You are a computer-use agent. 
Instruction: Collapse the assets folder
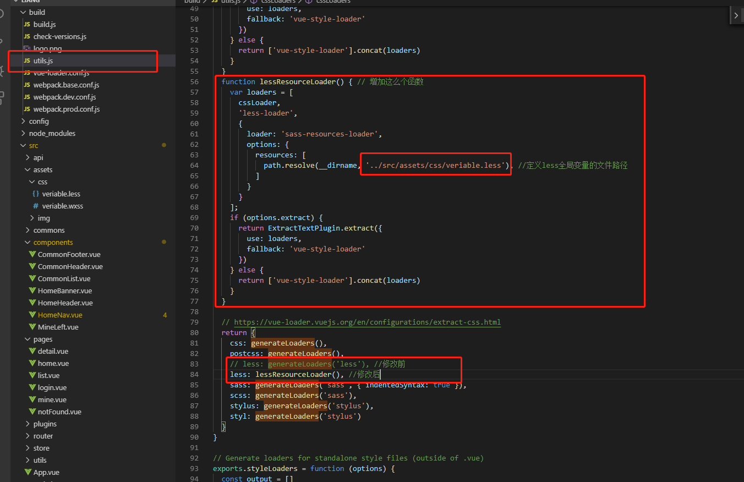click(x=28, y=169)
